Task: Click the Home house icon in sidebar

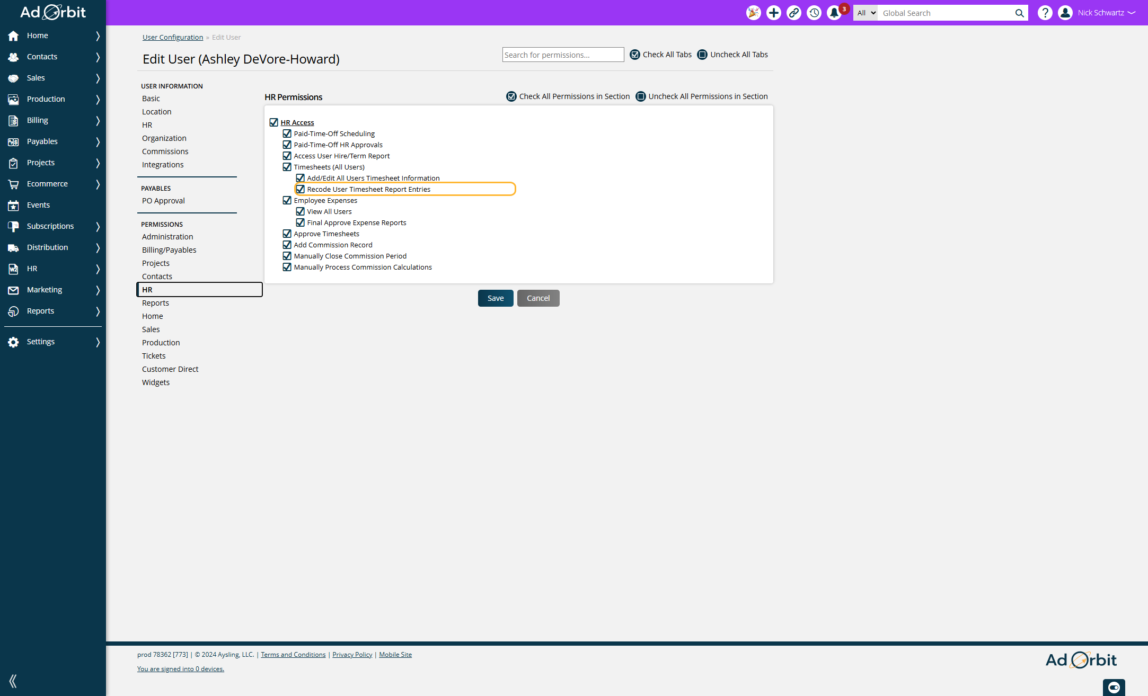Action: click(x=13, y=35)
